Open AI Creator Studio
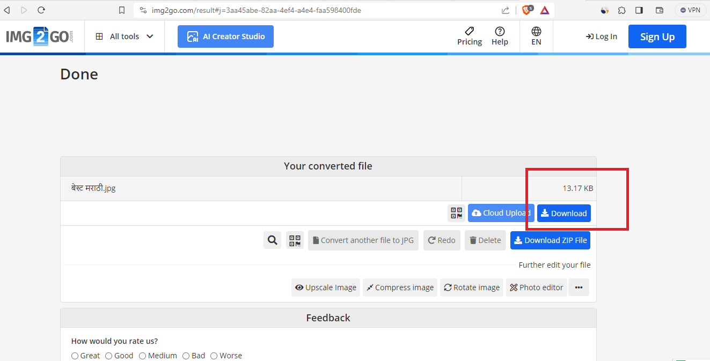This screenshot has width=710, height=361. (x=225, y=36)
